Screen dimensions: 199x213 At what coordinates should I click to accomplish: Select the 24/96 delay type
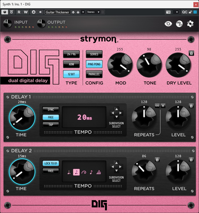(x=71, y=54)
